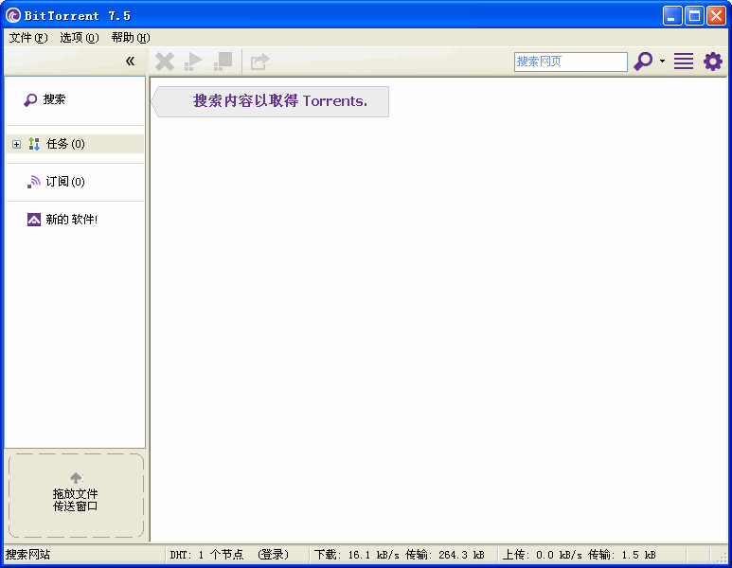Click the RSS feed icon
This screenshot has height=568, width=732.
tap(33, 182)
